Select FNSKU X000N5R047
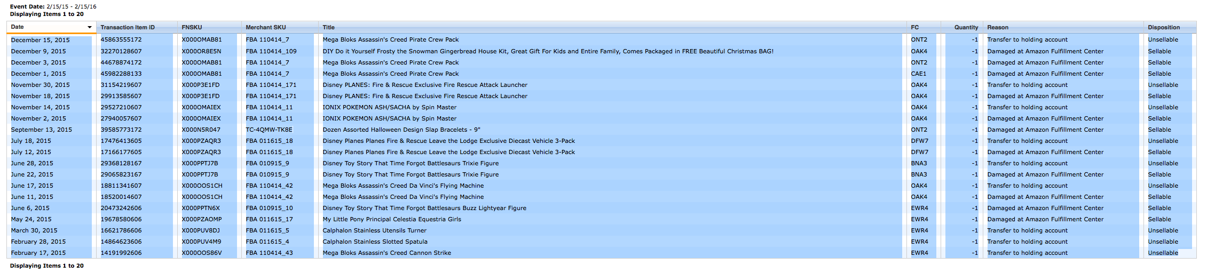This screenshot has height=273, width=1207. coord(201,130)
